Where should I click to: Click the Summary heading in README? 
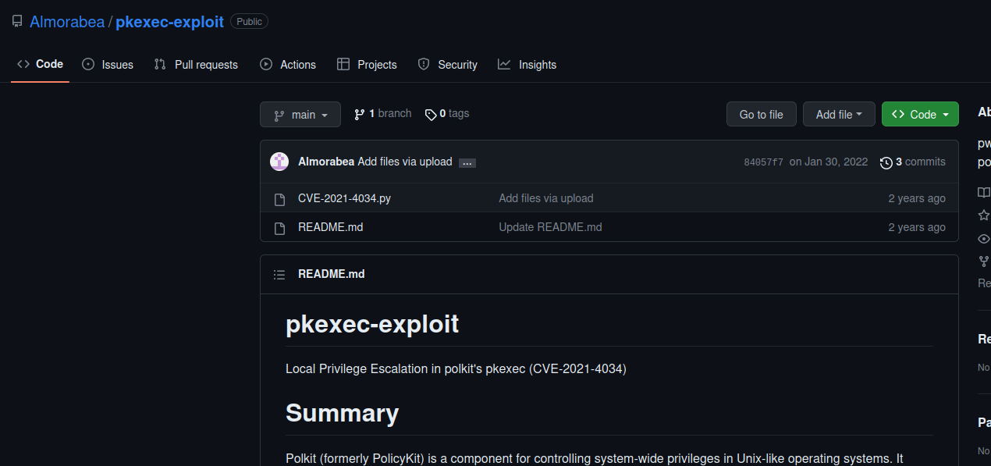(342, 413)
